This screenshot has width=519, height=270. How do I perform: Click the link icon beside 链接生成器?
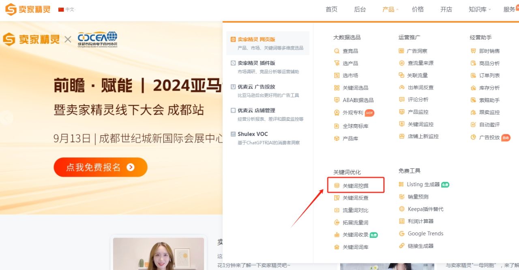pos(402,246)
